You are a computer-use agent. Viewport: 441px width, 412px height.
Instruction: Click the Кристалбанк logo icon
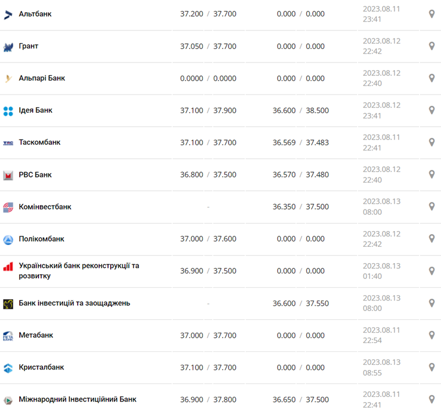pos(8,368)
